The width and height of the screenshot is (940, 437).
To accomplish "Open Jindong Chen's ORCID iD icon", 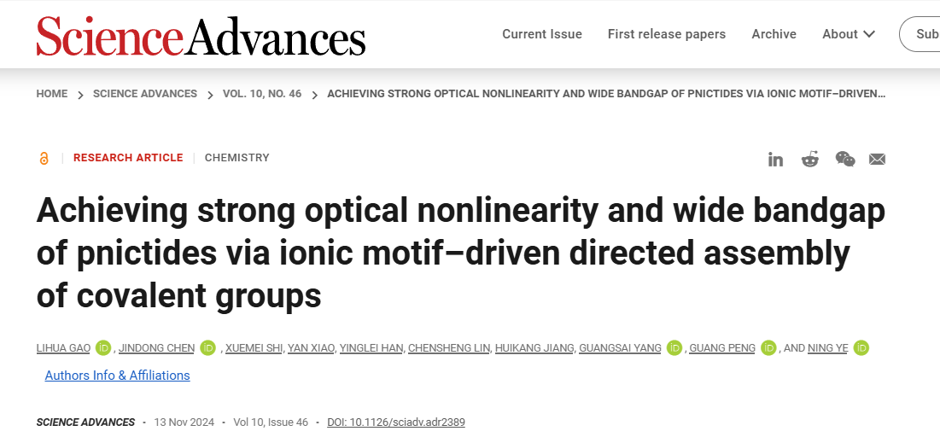I will tap(207, 347).
